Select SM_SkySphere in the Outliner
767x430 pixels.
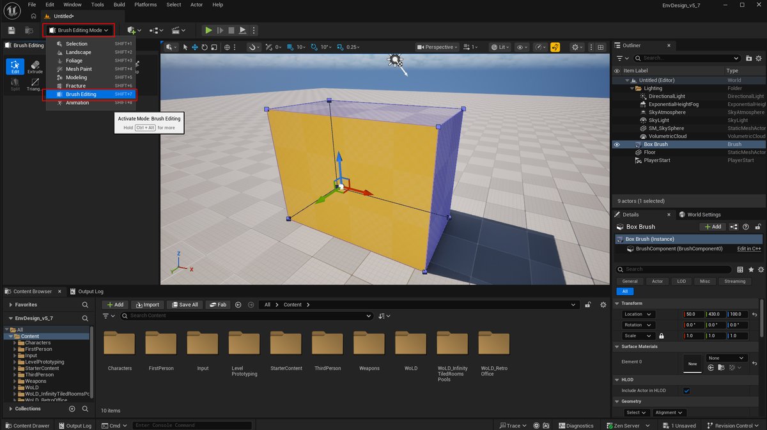click(x=666, y=128)
